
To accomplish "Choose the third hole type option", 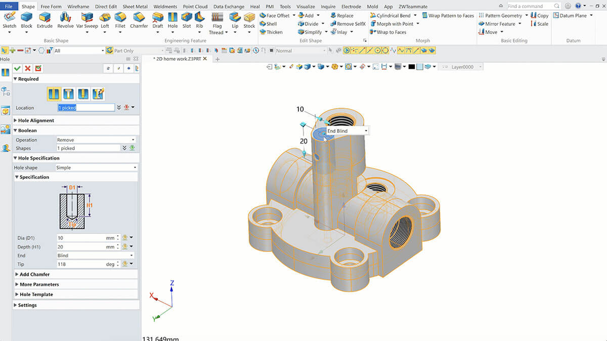I will tap(83, 93).
